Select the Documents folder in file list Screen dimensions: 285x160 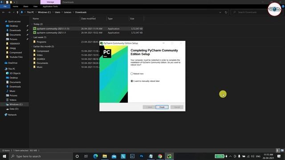pyautogui.click(x=42, y=63)
